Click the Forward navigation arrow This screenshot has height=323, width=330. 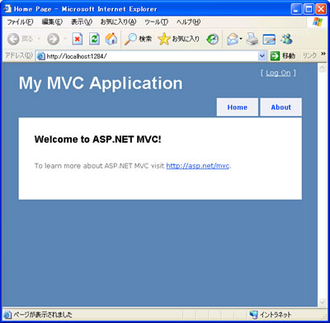click(x=53, y=39)
